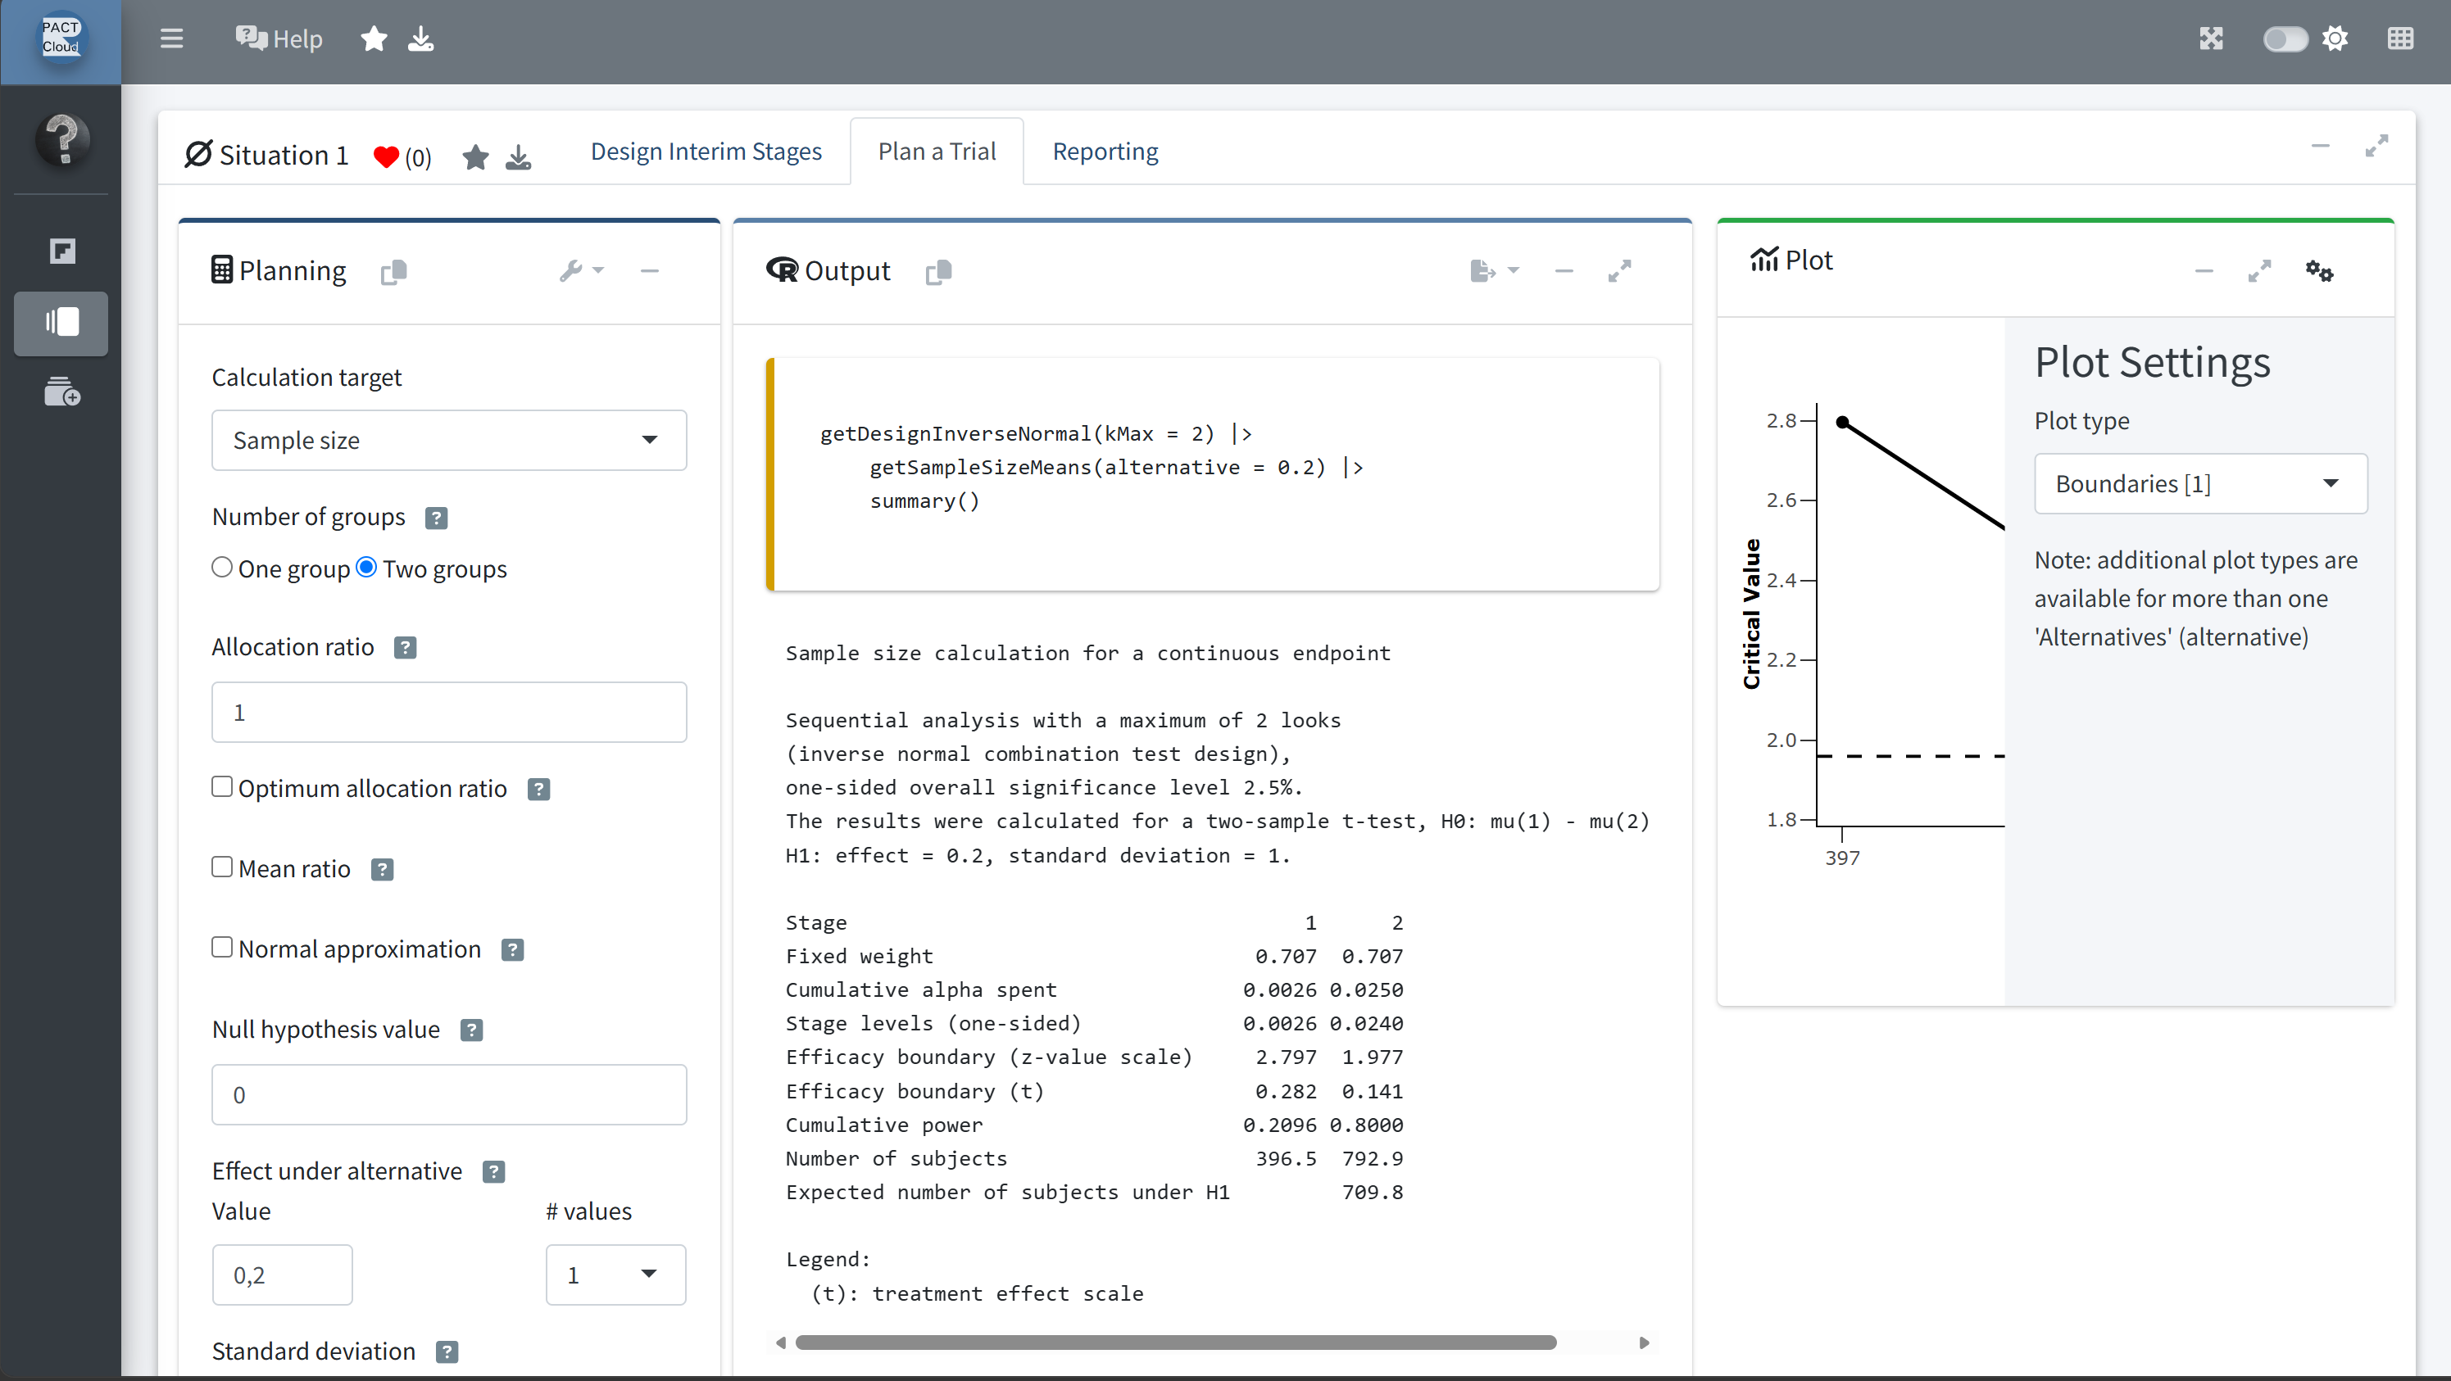Open the Design Interim Stages tab
The image size is (2451, 1381).
706,152
